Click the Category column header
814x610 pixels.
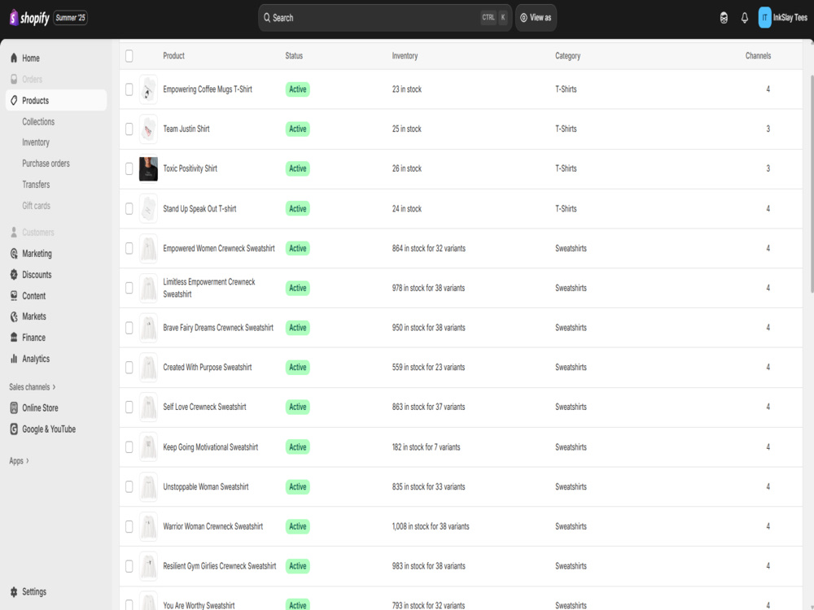click(567, 56)
